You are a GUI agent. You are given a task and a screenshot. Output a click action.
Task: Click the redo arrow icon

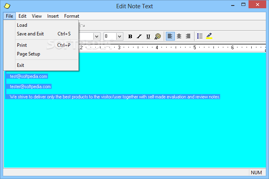click(82, 26)
